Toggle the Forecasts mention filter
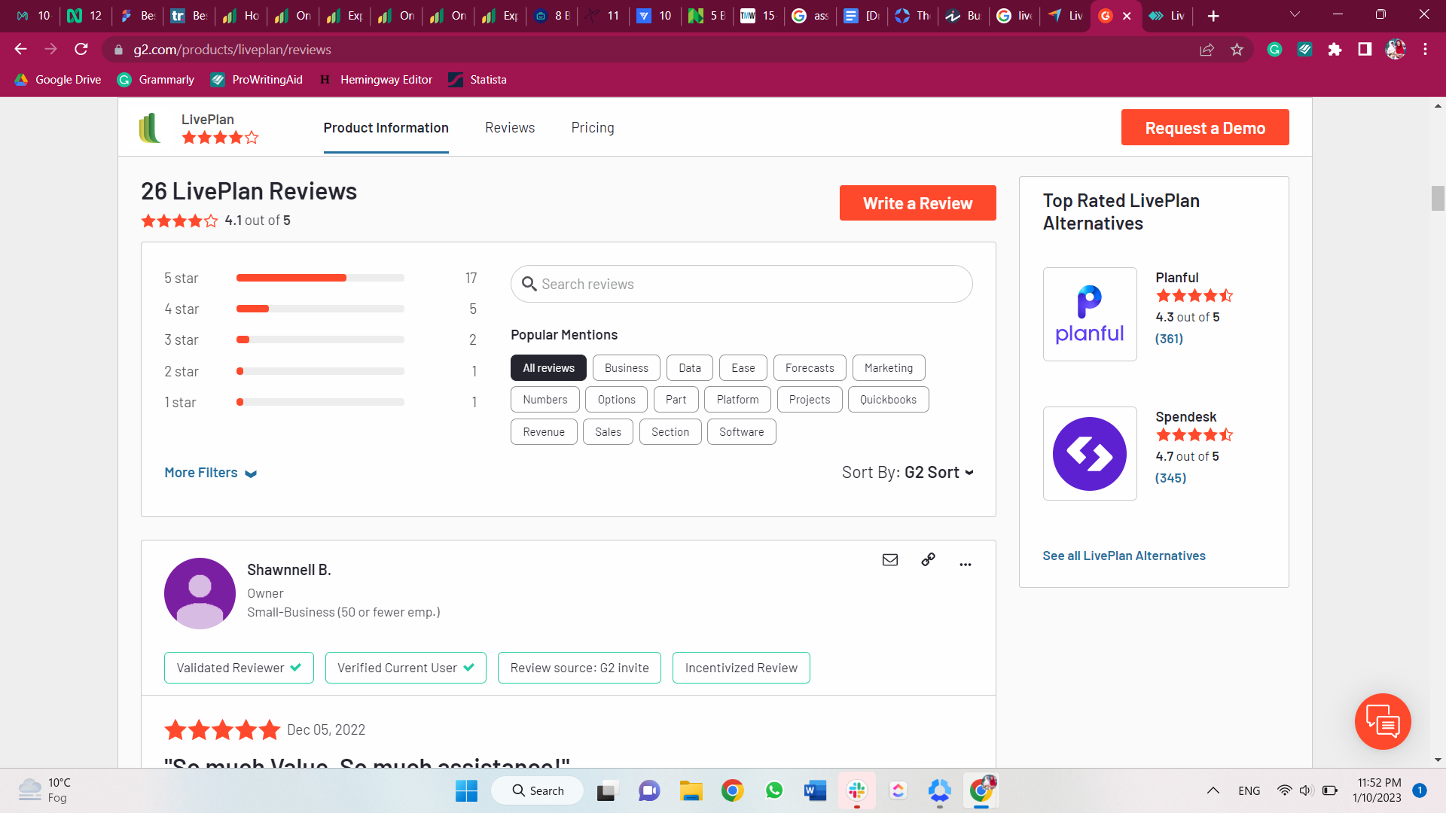 [x=809, y=368]
